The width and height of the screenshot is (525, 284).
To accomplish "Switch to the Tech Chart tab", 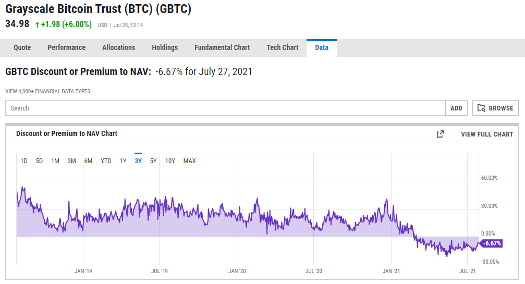I will click(x=282, y=47).
